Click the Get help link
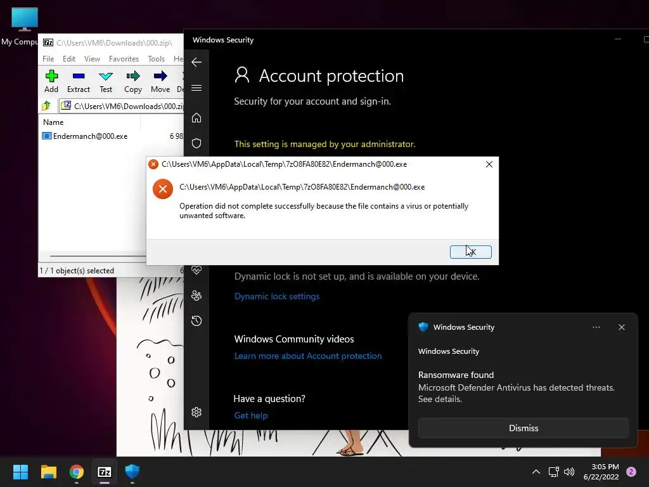This screenshot has height=487, width=649. click(x=251, y=415)
